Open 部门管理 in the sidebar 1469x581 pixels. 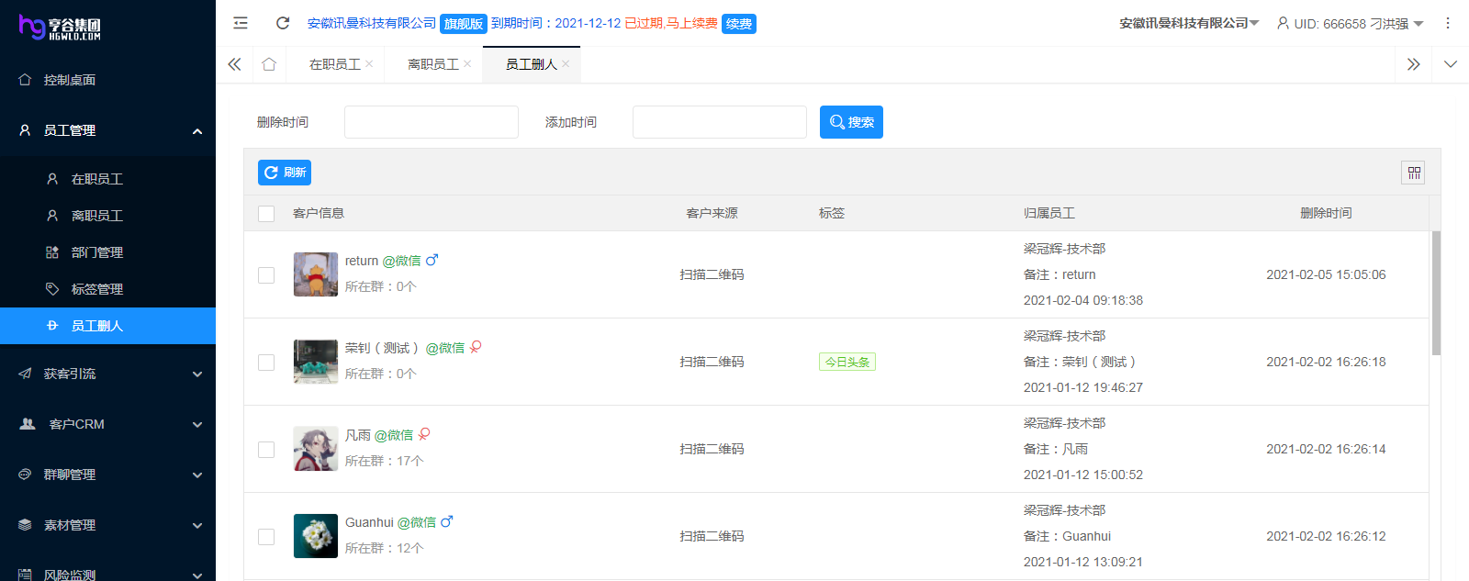tap(96, 252)
